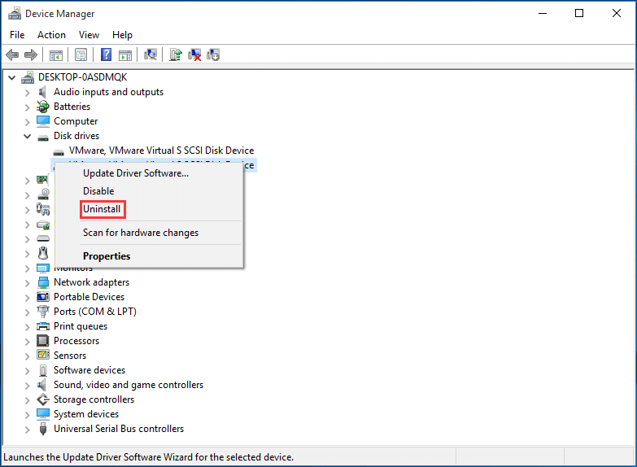Click the Properties sheet toolbar icon

coord(81,55)
